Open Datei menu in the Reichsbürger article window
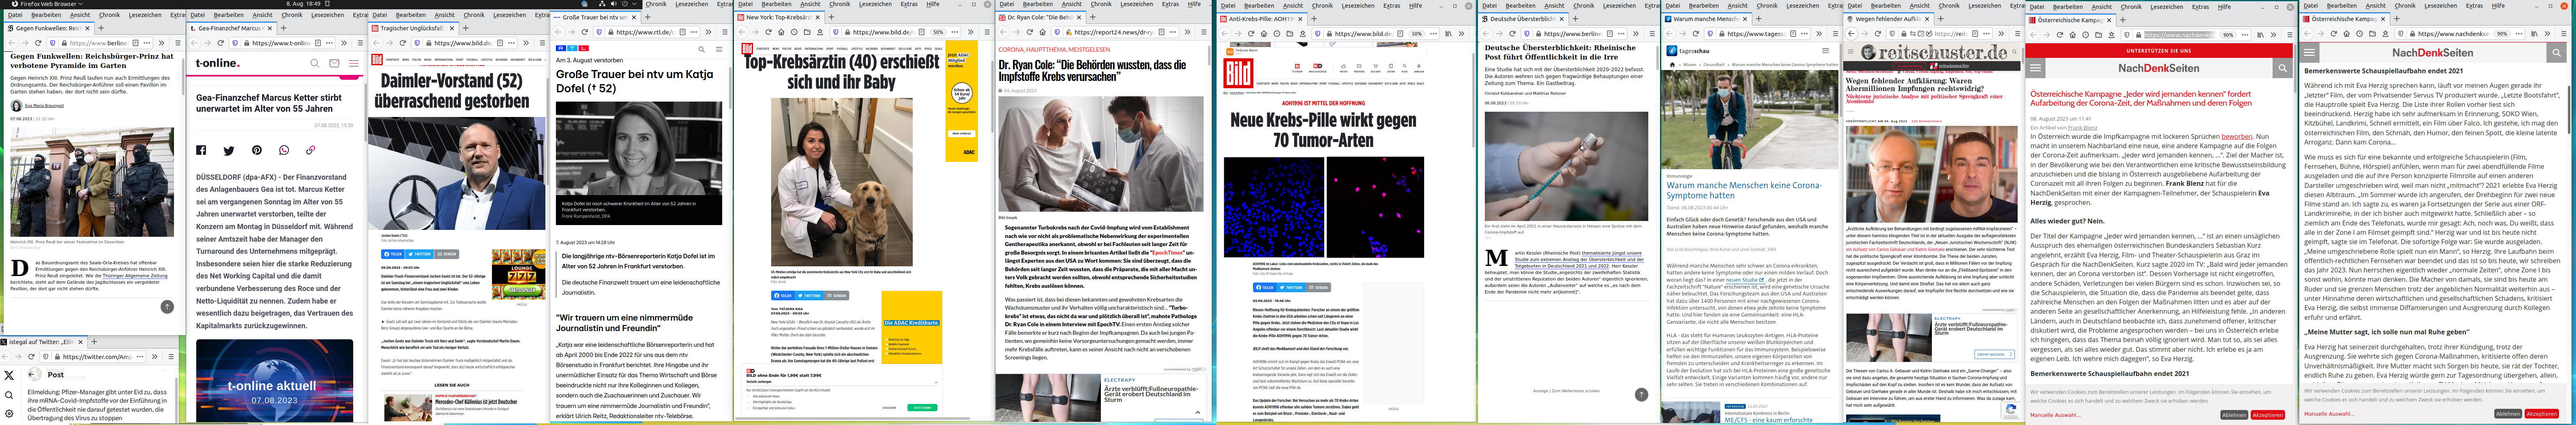Screen dimensions: 2576x425 coord(15,15)
